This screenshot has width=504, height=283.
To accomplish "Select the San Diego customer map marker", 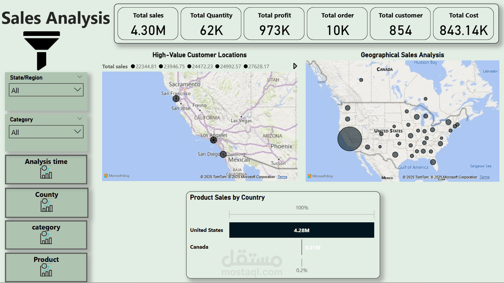I will [x=223, y=154].
